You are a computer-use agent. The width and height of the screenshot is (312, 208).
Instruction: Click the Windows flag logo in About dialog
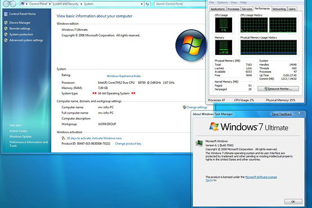pyautogui.click(x=214, y=126)
